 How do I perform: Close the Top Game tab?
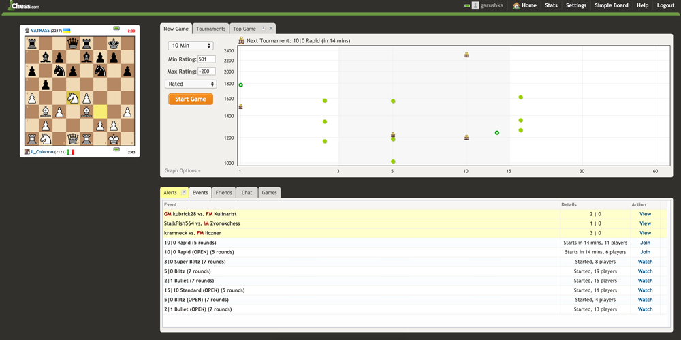(x=270, y=28)
